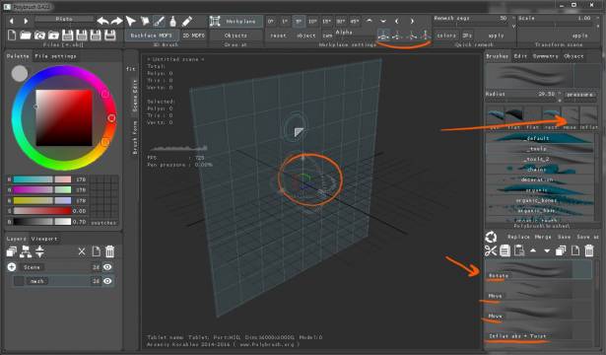Select the arrow pointer selection tool
This screenshot has width=606, height=355.
131,22
